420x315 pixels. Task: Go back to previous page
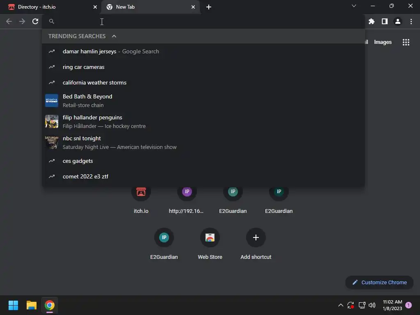click(9, 21)
